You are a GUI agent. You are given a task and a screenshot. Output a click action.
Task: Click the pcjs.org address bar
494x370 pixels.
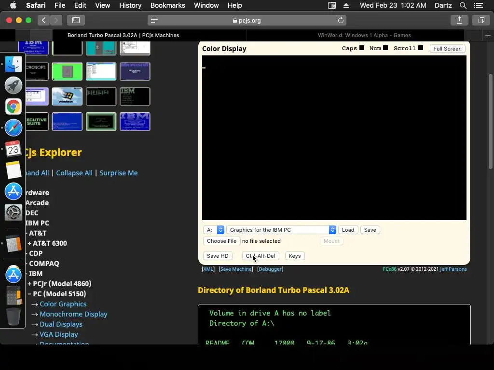247,20
